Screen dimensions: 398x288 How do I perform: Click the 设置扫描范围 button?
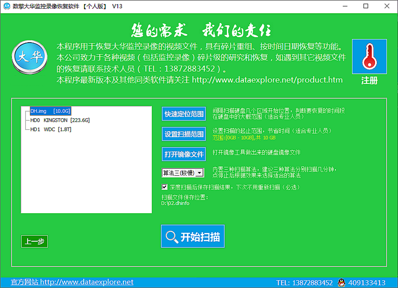tap(184, 134)
